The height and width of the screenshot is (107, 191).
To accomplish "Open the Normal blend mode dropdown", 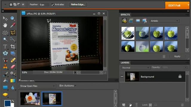I will click(x=135, y=67).
